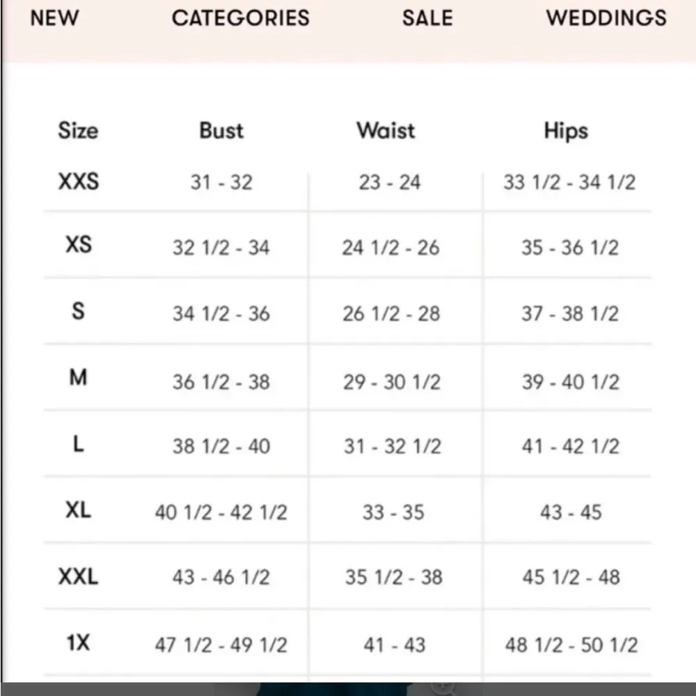696x696 pixels.
Task: Open the WEDDINGS menu item
Action: pos(606,17)
